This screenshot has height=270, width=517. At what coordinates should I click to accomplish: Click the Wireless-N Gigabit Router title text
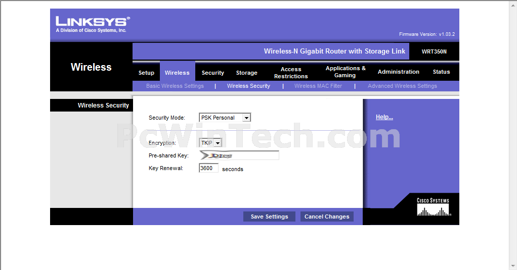coord(334,51)
